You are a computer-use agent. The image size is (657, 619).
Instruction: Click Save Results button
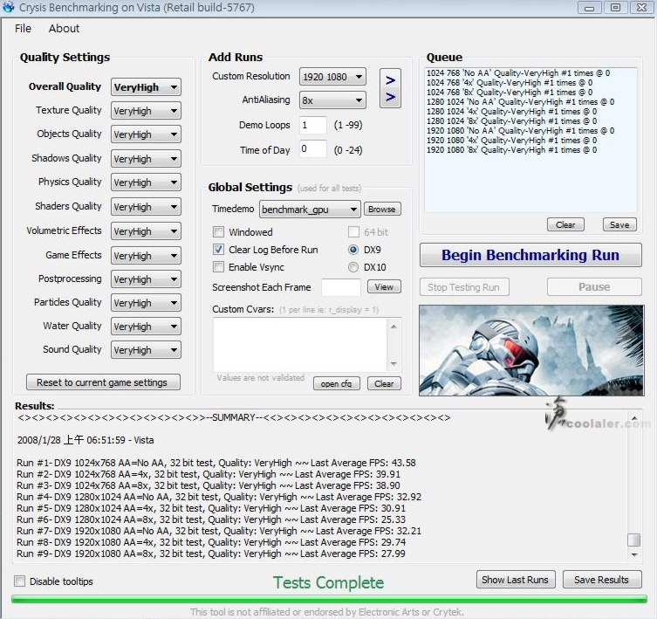tap(602, 580)
